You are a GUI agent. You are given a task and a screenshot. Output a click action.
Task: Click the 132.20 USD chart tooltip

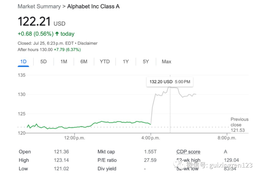(x=169, y=82)
